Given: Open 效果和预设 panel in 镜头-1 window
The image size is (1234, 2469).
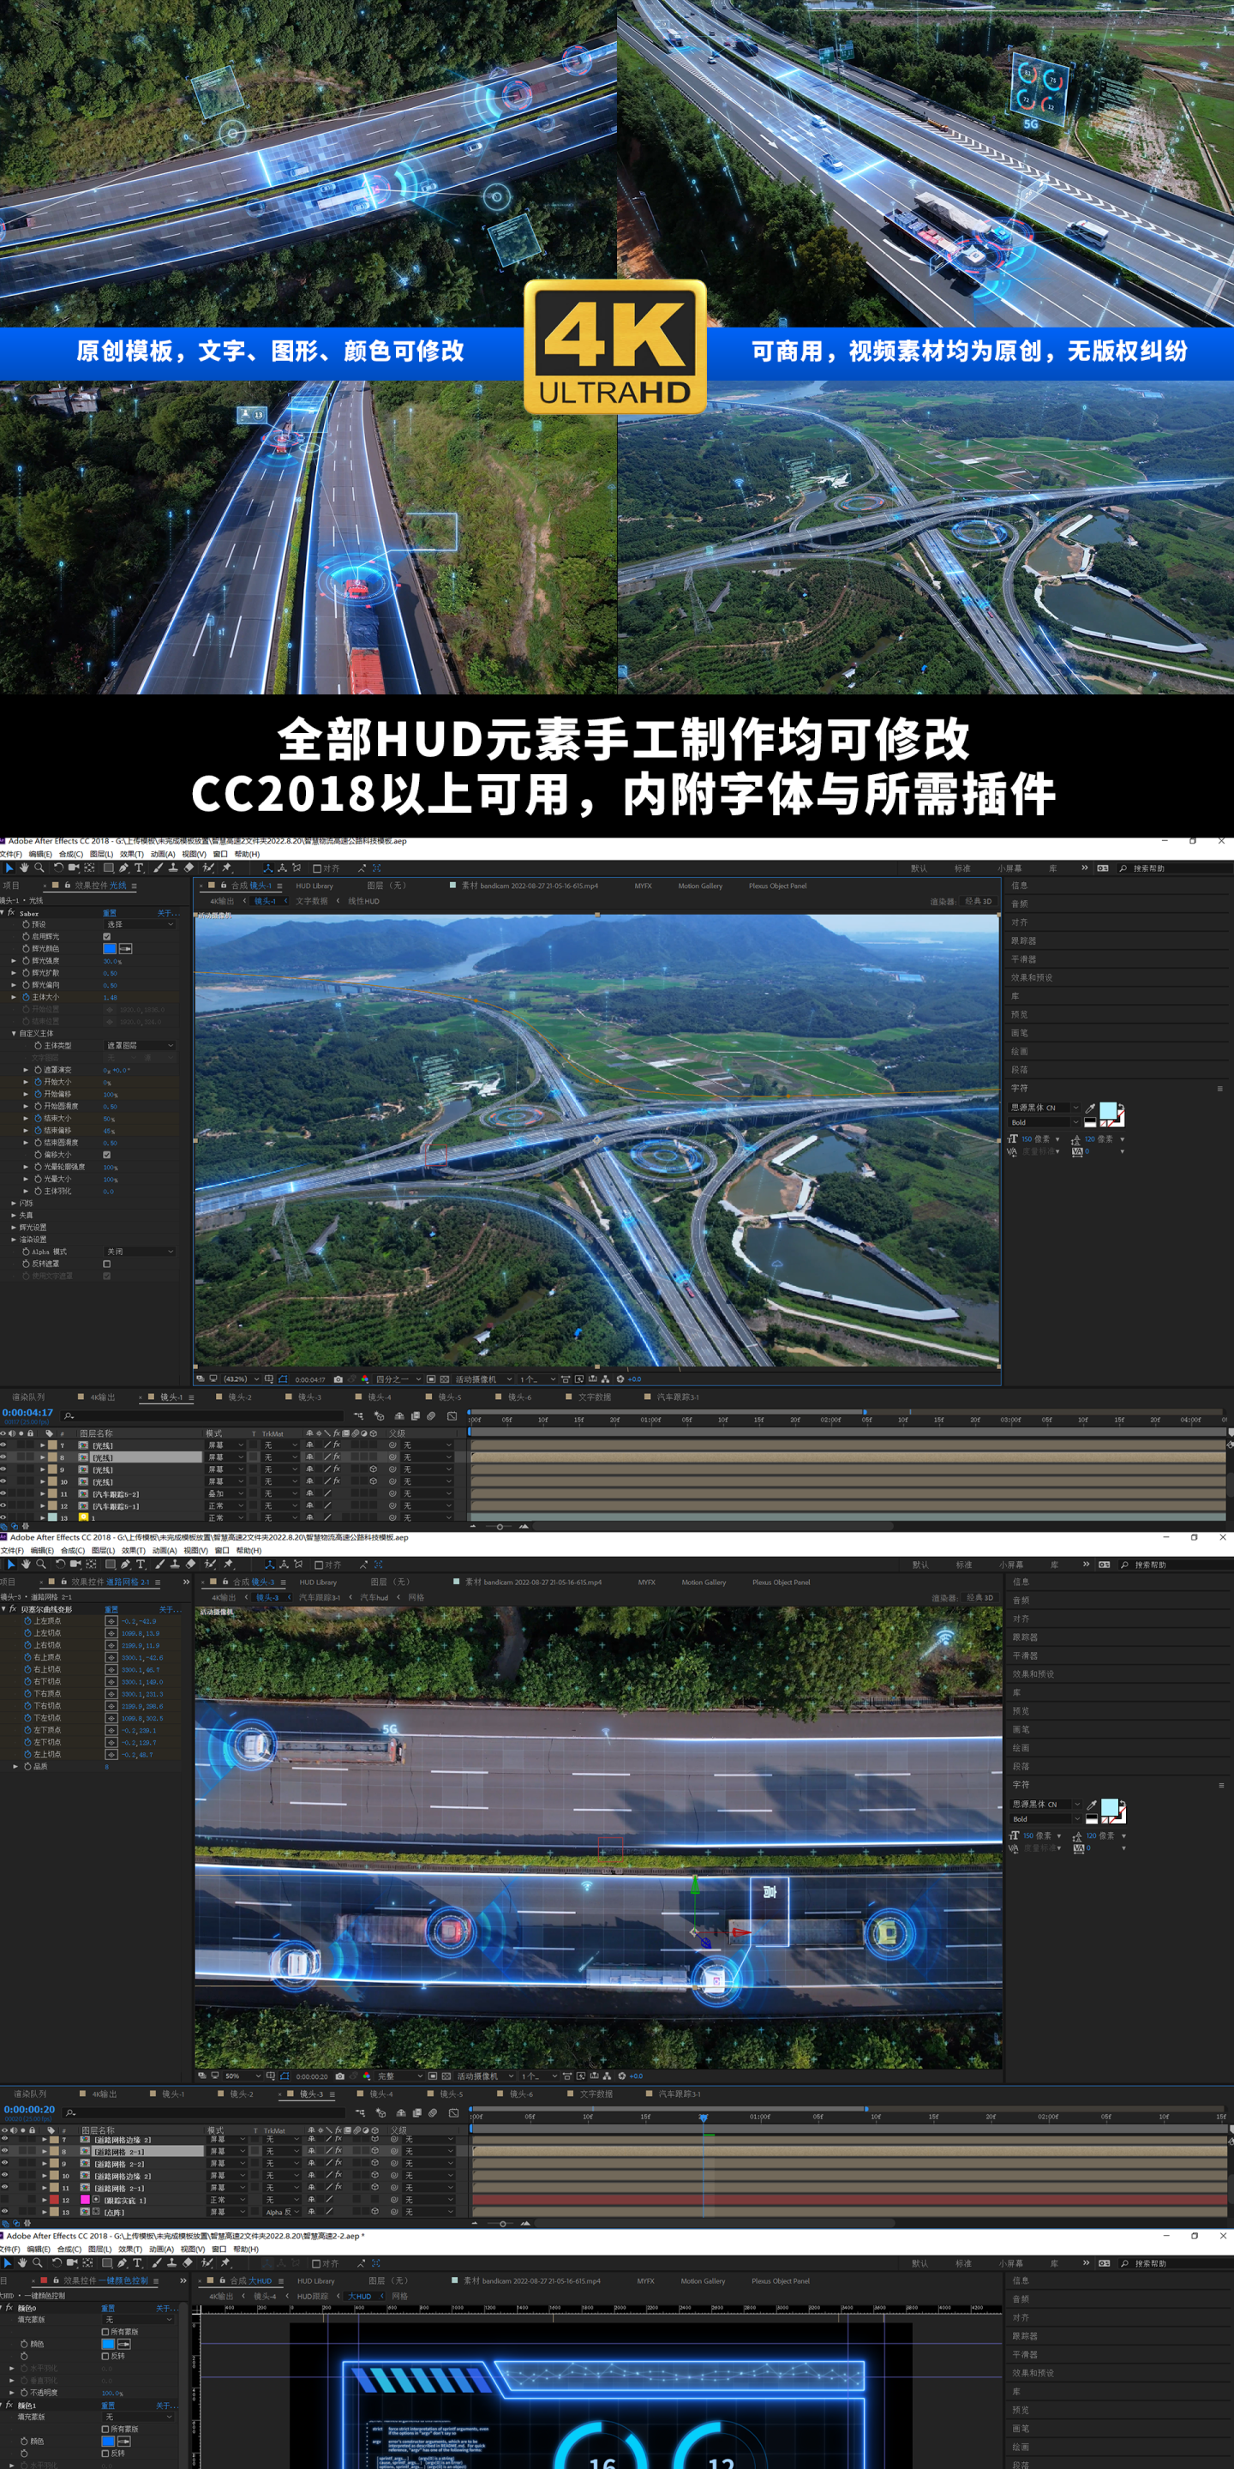Looking at the screenshot, I should [x=1032, y=977].
